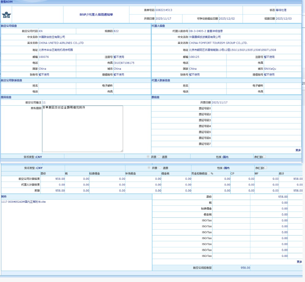Screen dimensions: 305x282
Task: Click the 航空公司应收款 amount 958.00
Action: pos(245,268)
